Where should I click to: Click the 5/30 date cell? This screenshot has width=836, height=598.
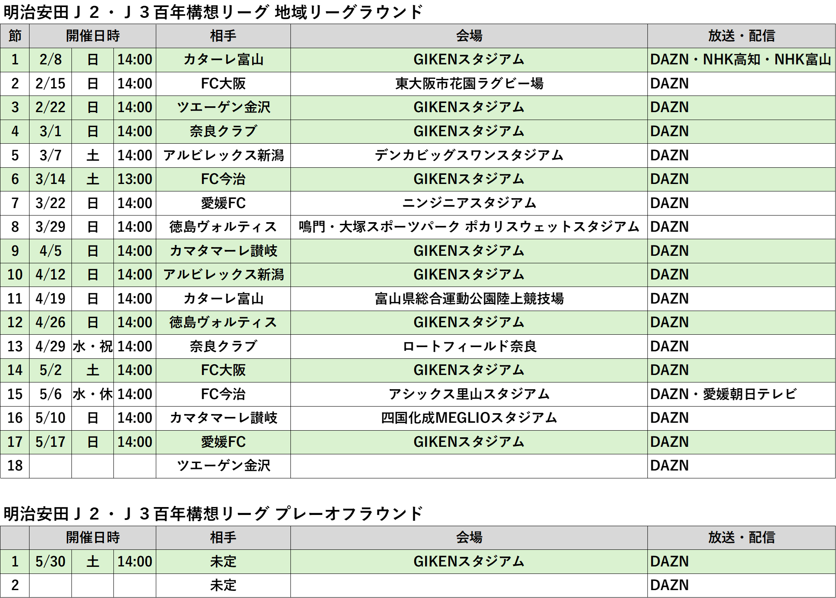tap(50, 561)
